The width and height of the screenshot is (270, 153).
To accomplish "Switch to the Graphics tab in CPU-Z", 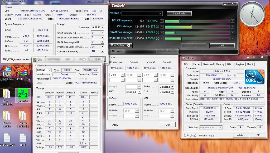I will pyautogui.click(x=240, y=64).
